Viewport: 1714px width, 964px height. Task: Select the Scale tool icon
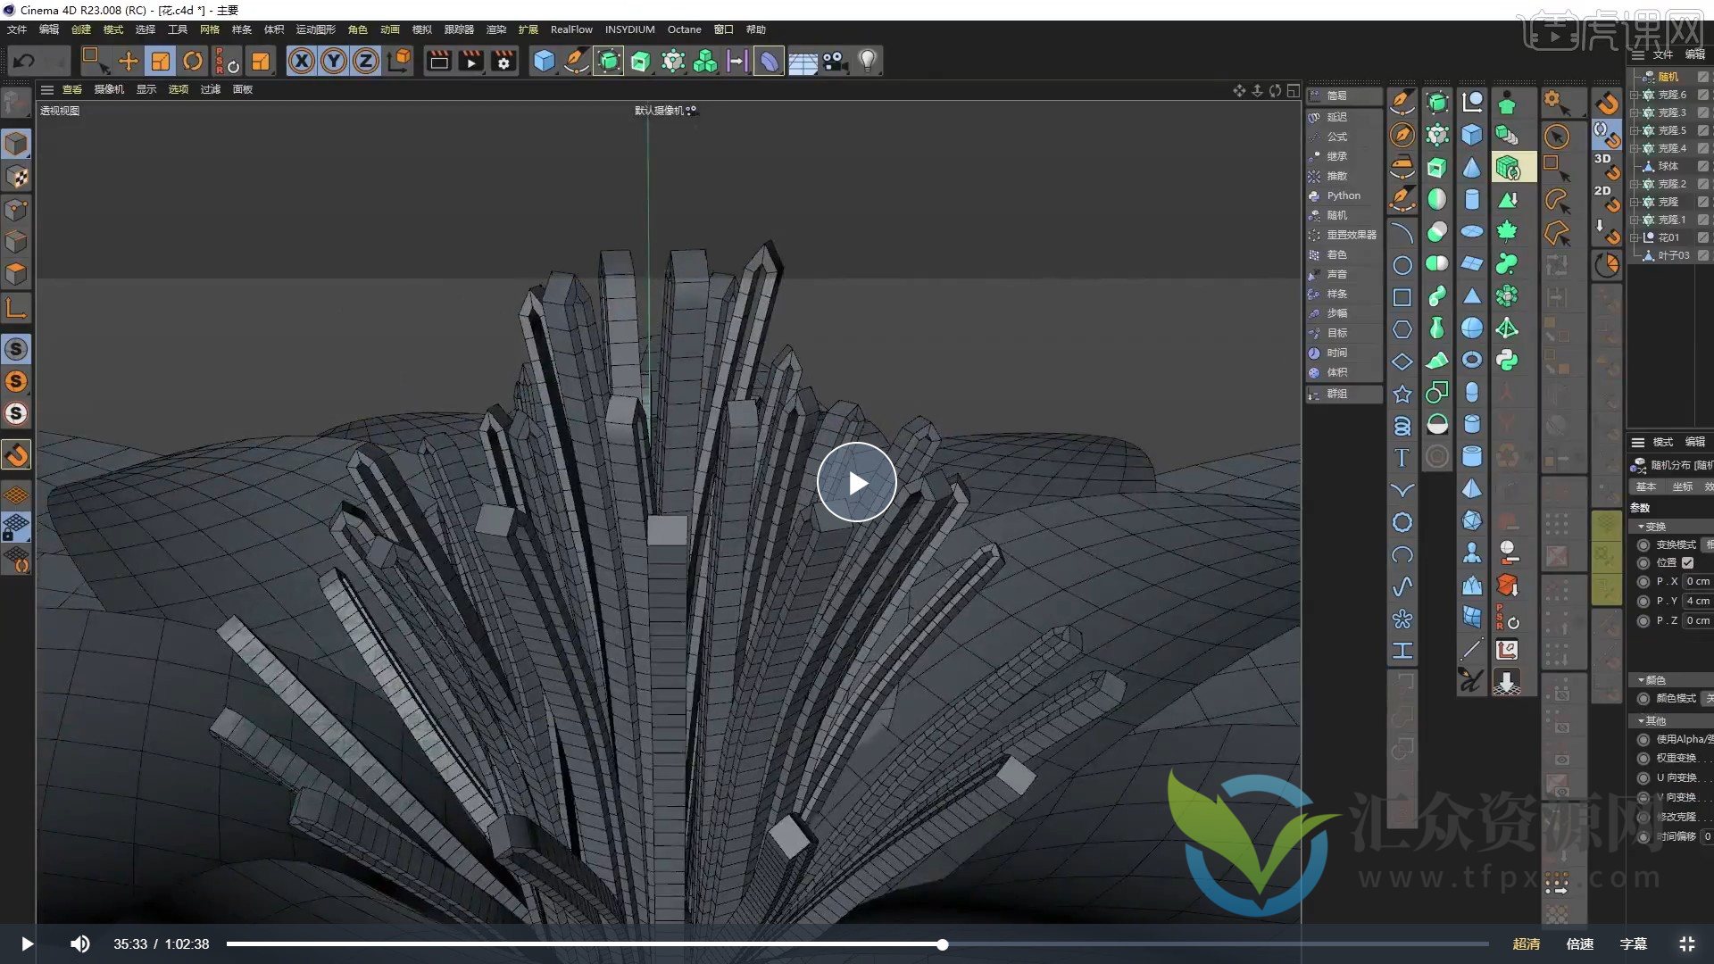160,60
